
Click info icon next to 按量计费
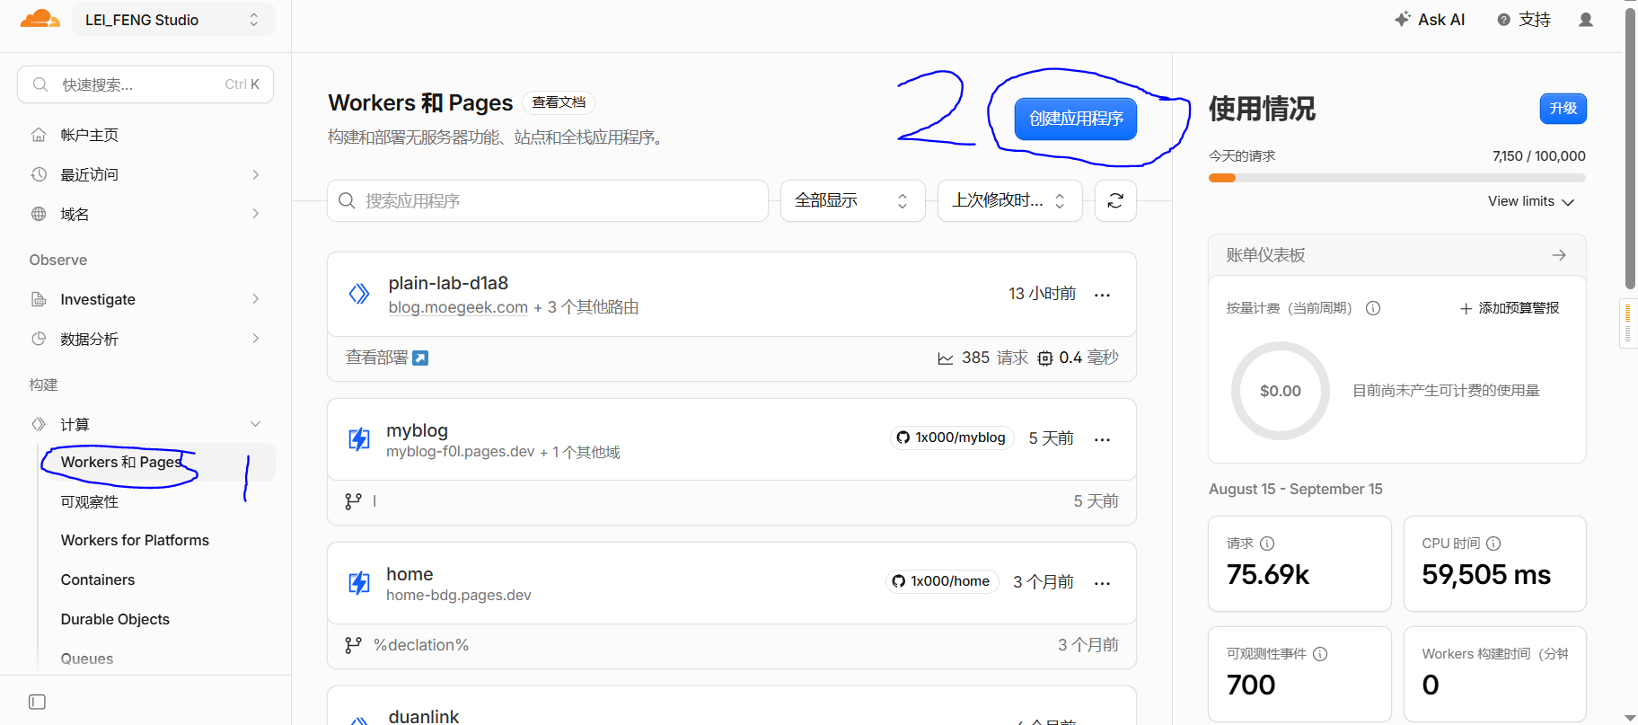tap(1373, 308)
